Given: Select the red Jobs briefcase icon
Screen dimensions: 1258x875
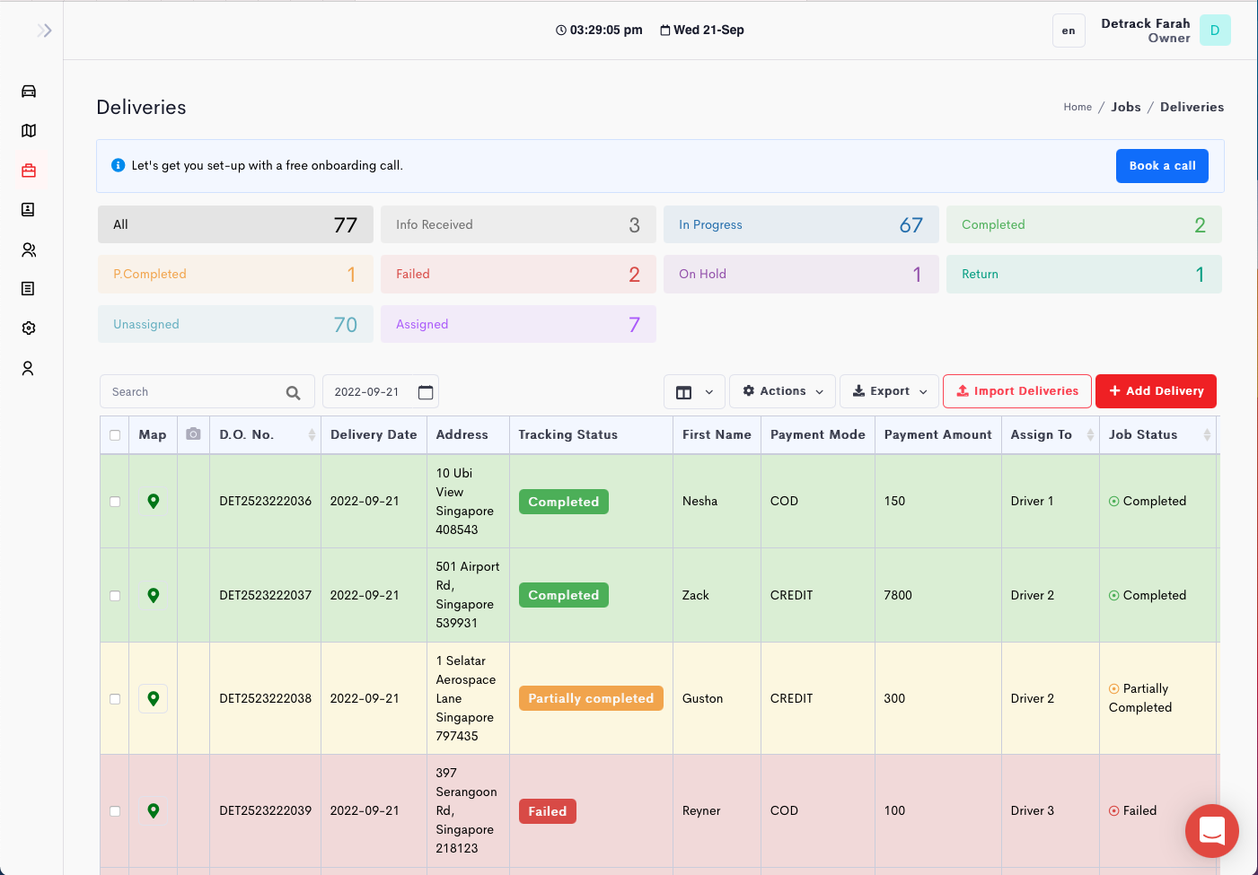Looking at the screenshot, I should [28, 170].
